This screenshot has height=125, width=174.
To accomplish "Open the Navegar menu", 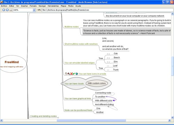I will tap(42, 6).
